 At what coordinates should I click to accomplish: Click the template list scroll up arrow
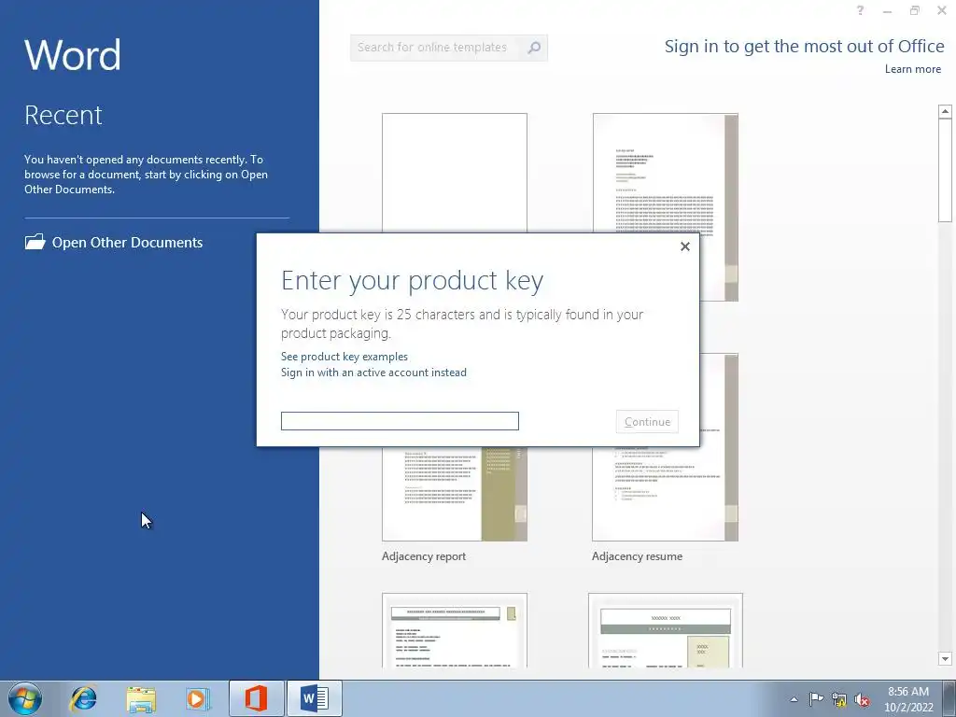[945, 111]
